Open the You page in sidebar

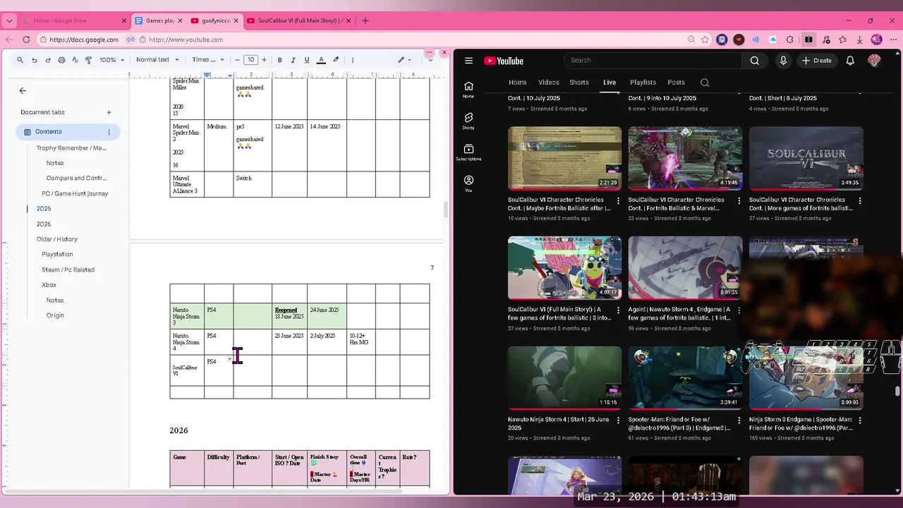468,184
